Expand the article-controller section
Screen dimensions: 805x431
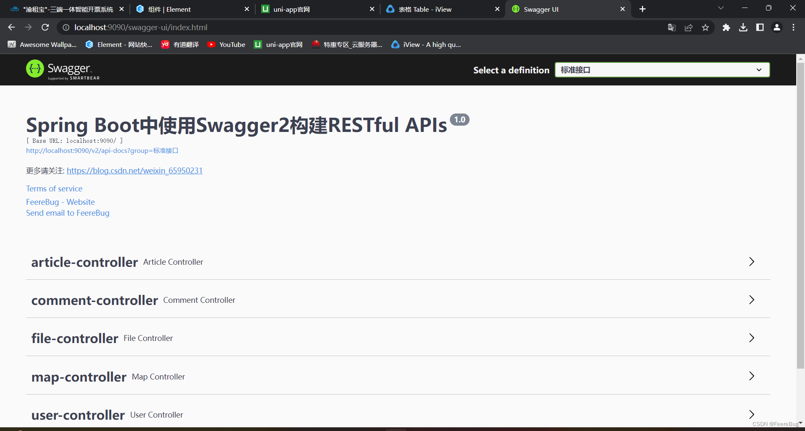[x=751, y=262]
